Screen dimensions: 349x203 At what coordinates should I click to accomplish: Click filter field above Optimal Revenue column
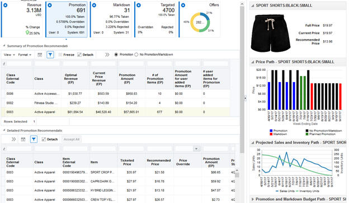point(76,64)
